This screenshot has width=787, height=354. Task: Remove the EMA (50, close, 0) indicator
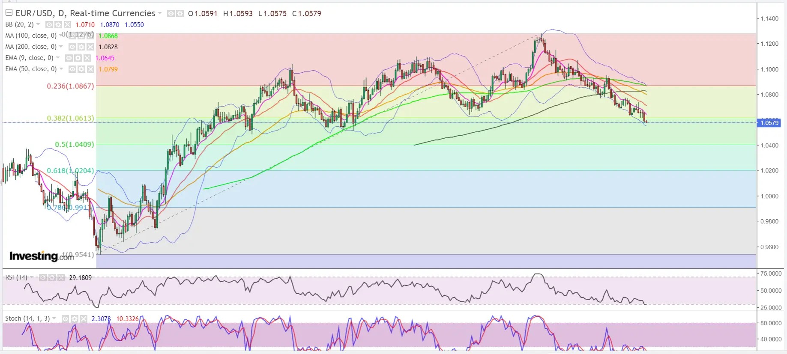[x=90, y=69]
